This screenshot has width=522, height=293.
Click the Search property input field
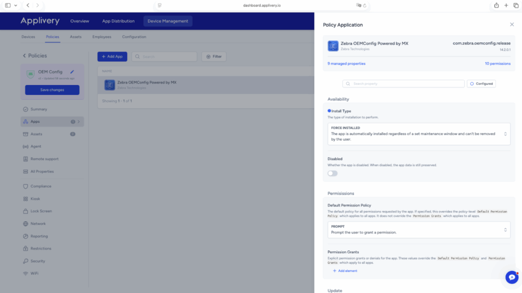404,84
